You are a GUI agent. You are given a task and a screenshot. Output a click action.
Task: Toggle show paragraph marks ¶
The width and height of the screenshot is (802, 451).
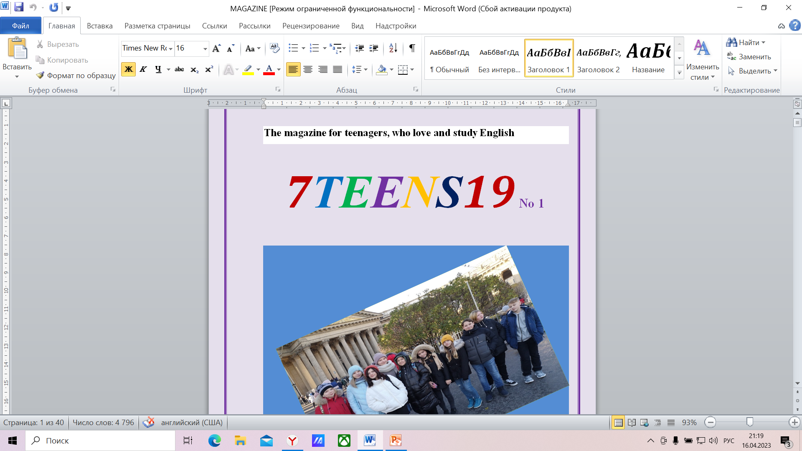[412, 48]
